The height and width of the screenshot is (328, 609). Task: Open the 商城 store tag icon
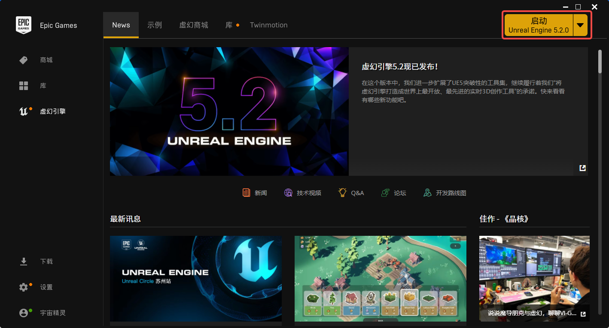tap(24, 60)
